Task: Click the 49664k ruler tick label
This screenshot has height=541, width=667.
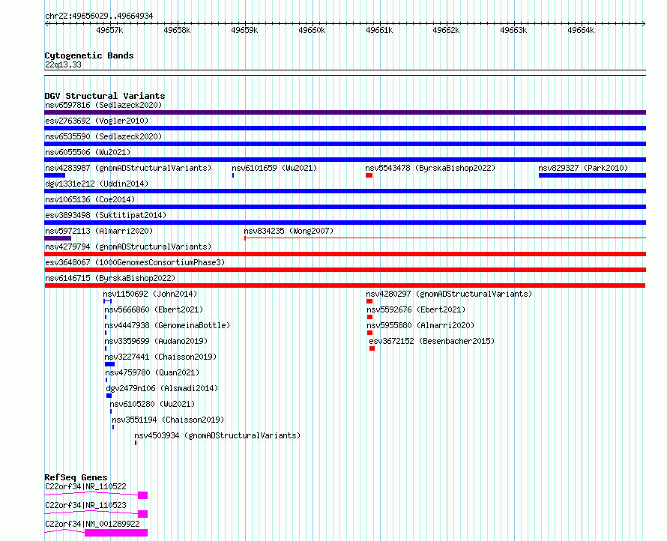Action: point(581,30)
